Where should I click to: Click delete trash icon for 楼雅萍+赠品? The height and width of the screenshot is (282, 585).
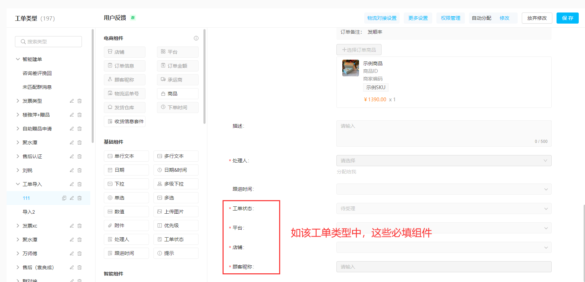80,115
